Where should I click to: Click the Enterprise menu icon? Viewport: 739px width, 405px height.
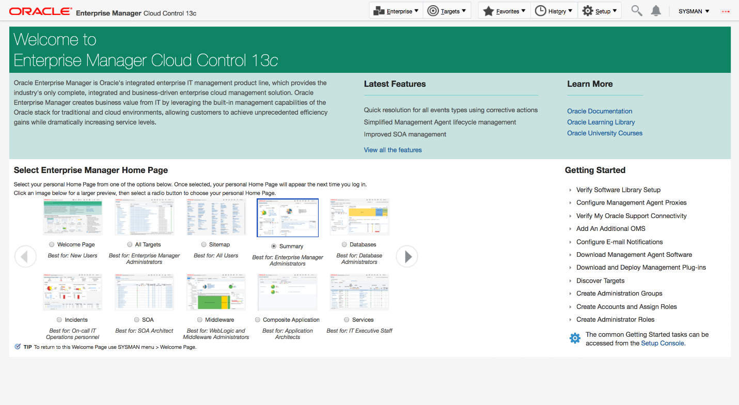(x=379, y=11)
